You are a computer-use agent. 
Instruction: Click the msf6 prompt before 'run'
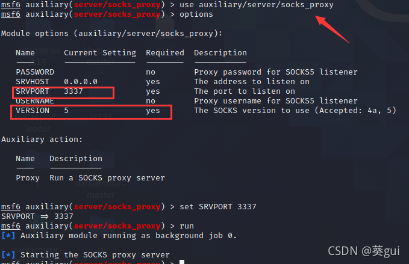[11, 226]
